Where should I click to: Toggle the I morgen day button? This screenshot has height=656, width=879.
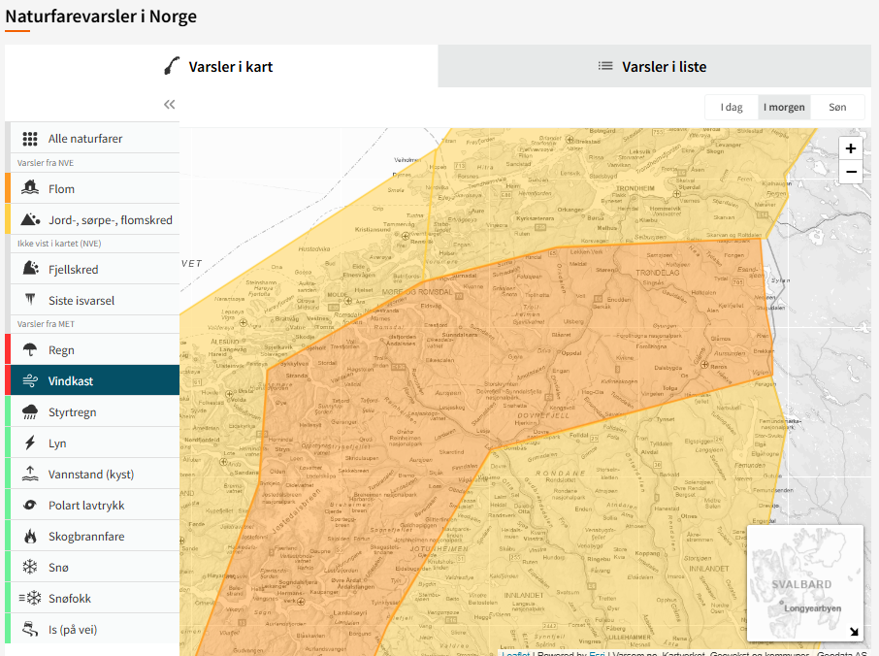coord(784,107)
